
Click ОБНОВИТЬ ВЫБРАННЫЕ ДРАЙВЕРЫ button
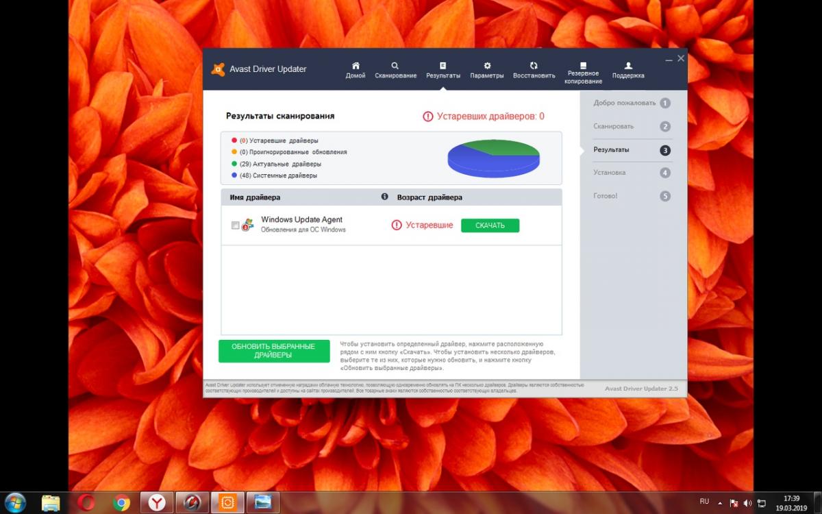273,351
